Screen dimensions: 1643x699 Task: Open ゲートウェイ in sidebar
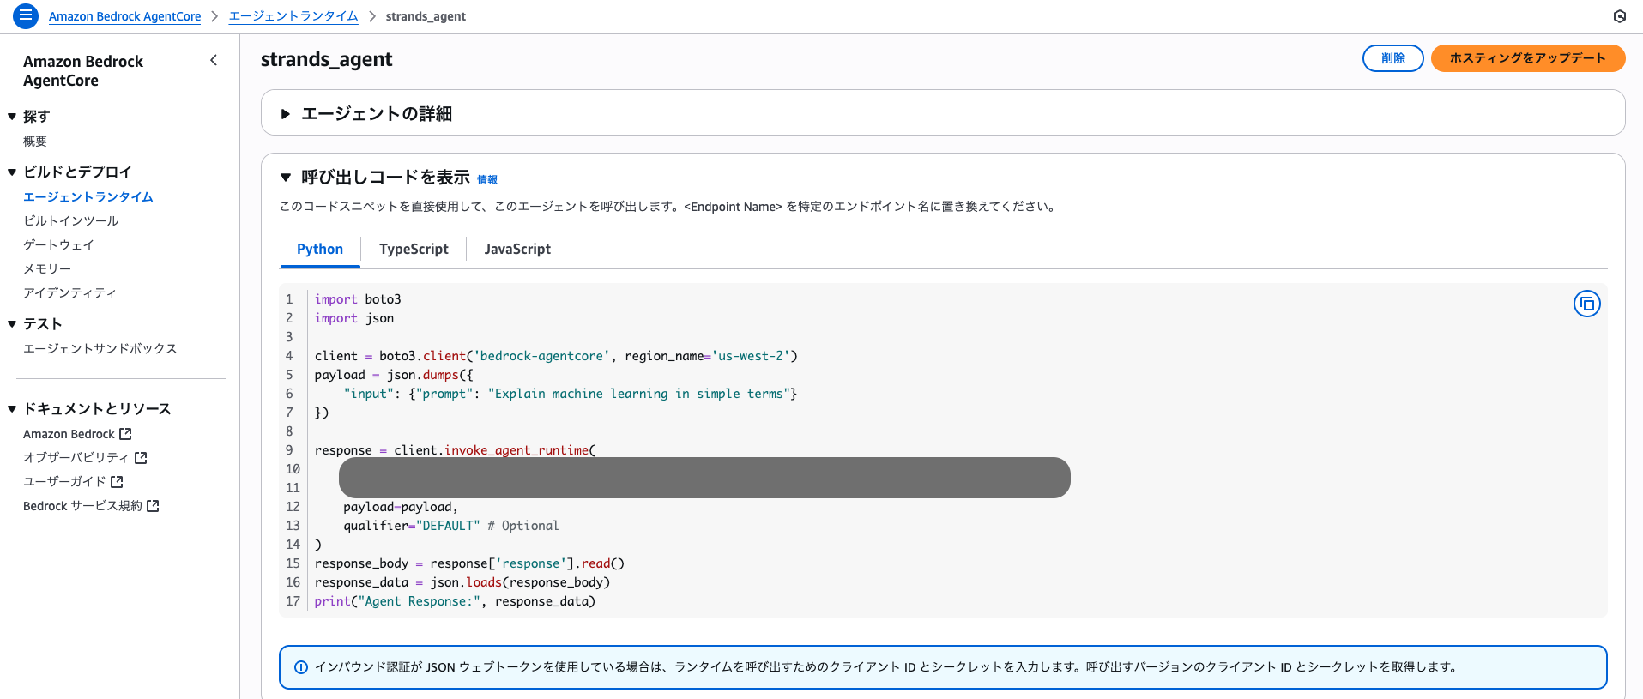58,245
